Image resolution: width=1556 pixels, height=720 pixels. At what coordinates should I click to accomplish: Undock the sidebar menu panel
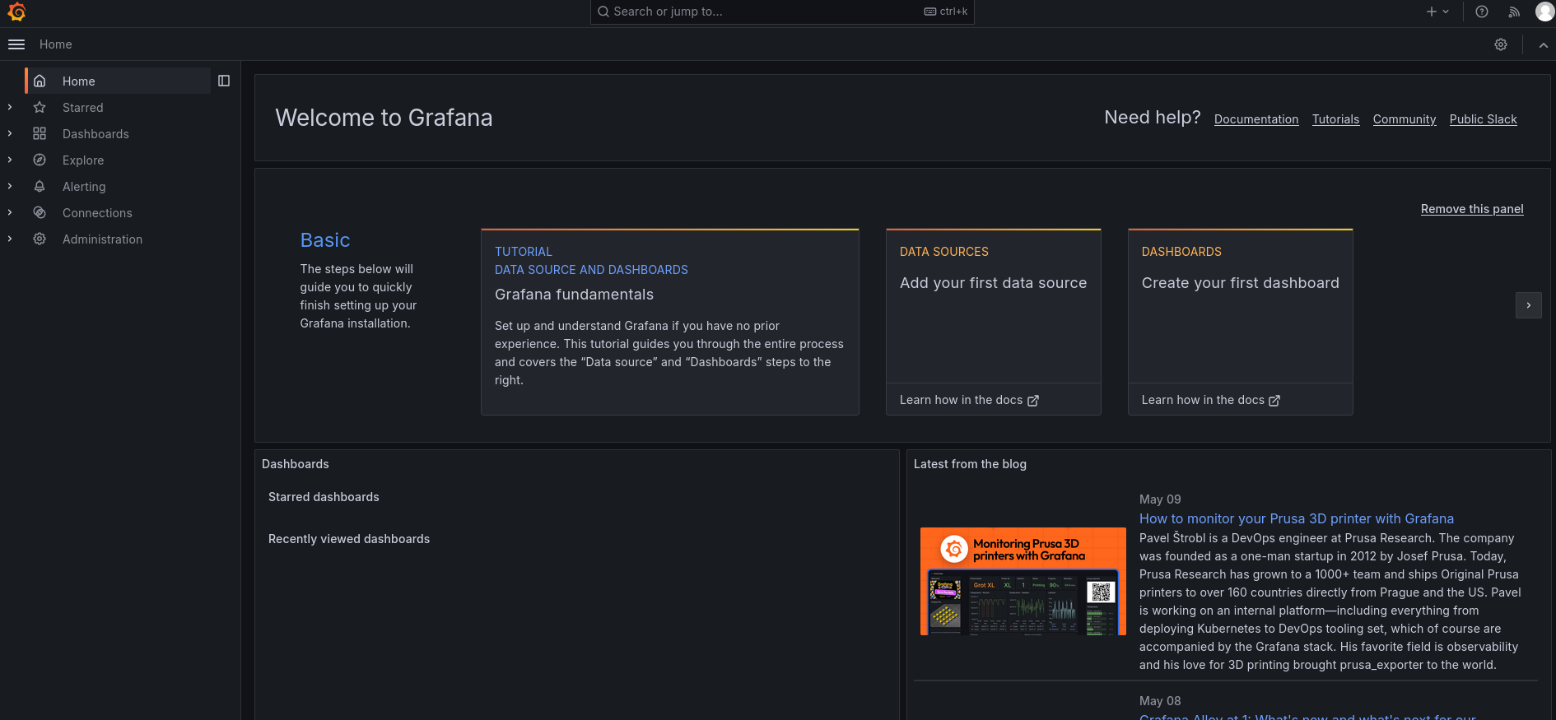[224, 81]
